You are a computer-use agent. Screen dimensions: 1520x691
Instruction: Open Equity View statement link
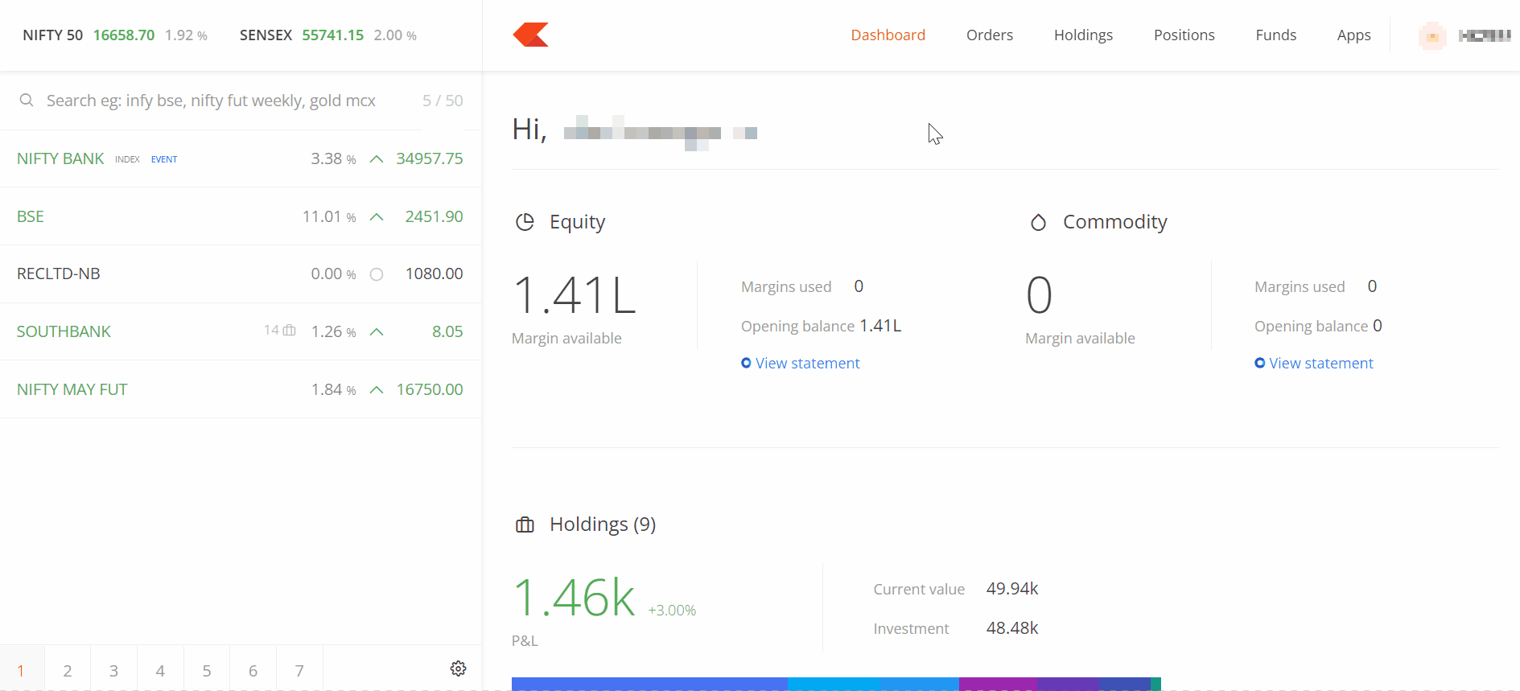[807, 364]
